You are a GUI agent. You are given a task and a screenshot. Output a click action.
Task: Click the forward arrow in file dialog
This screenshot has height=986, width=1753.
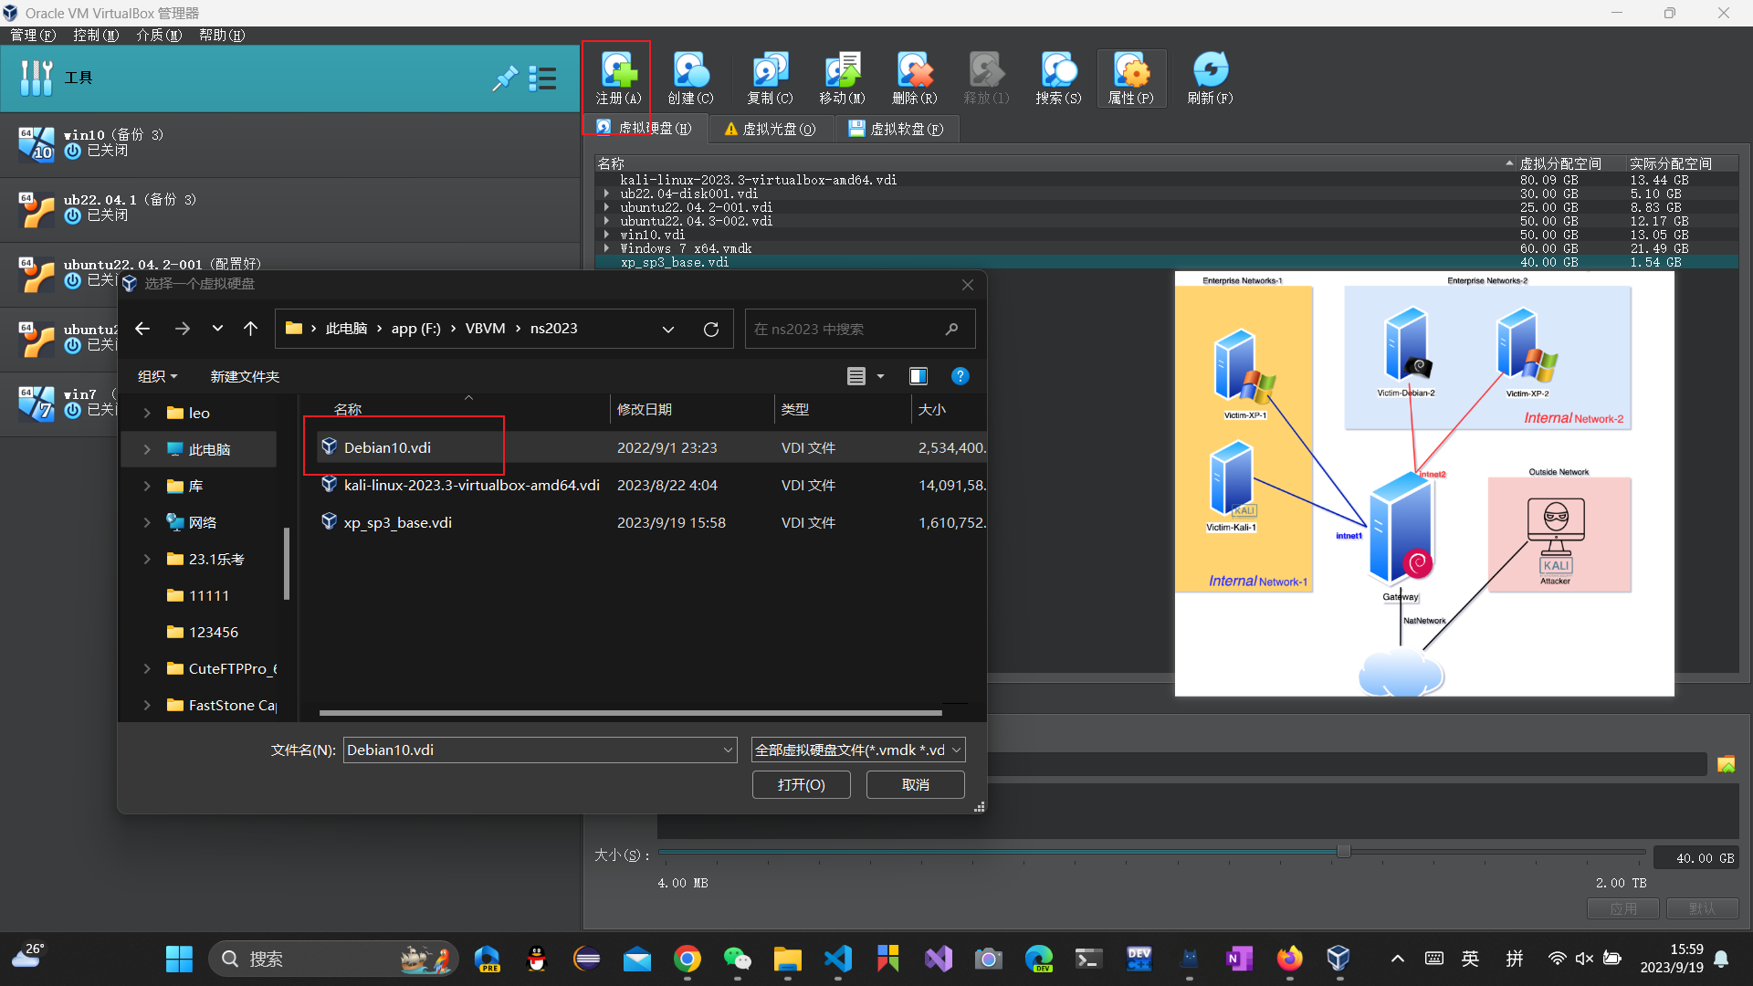pyautogui.click(x=183, y=329)
